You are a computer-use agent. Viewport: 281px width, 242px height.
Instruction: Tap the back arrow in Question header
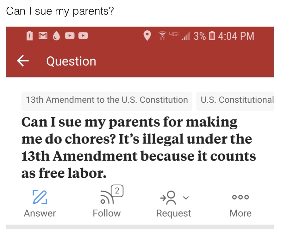click(23, 61)
